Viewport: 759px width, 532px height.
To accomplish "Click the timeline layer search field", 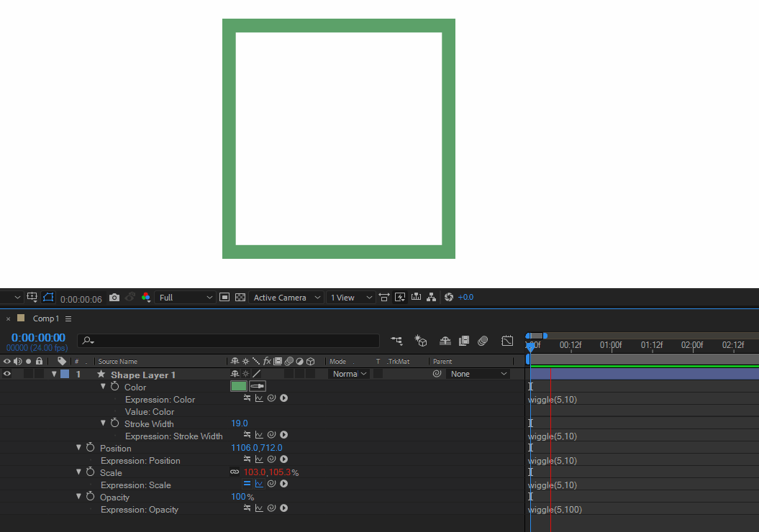I will (229, 341).
